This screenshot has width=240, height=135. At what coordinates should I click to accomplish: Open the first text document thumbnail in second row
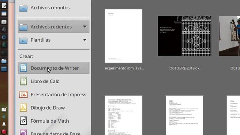coord(123,115)
